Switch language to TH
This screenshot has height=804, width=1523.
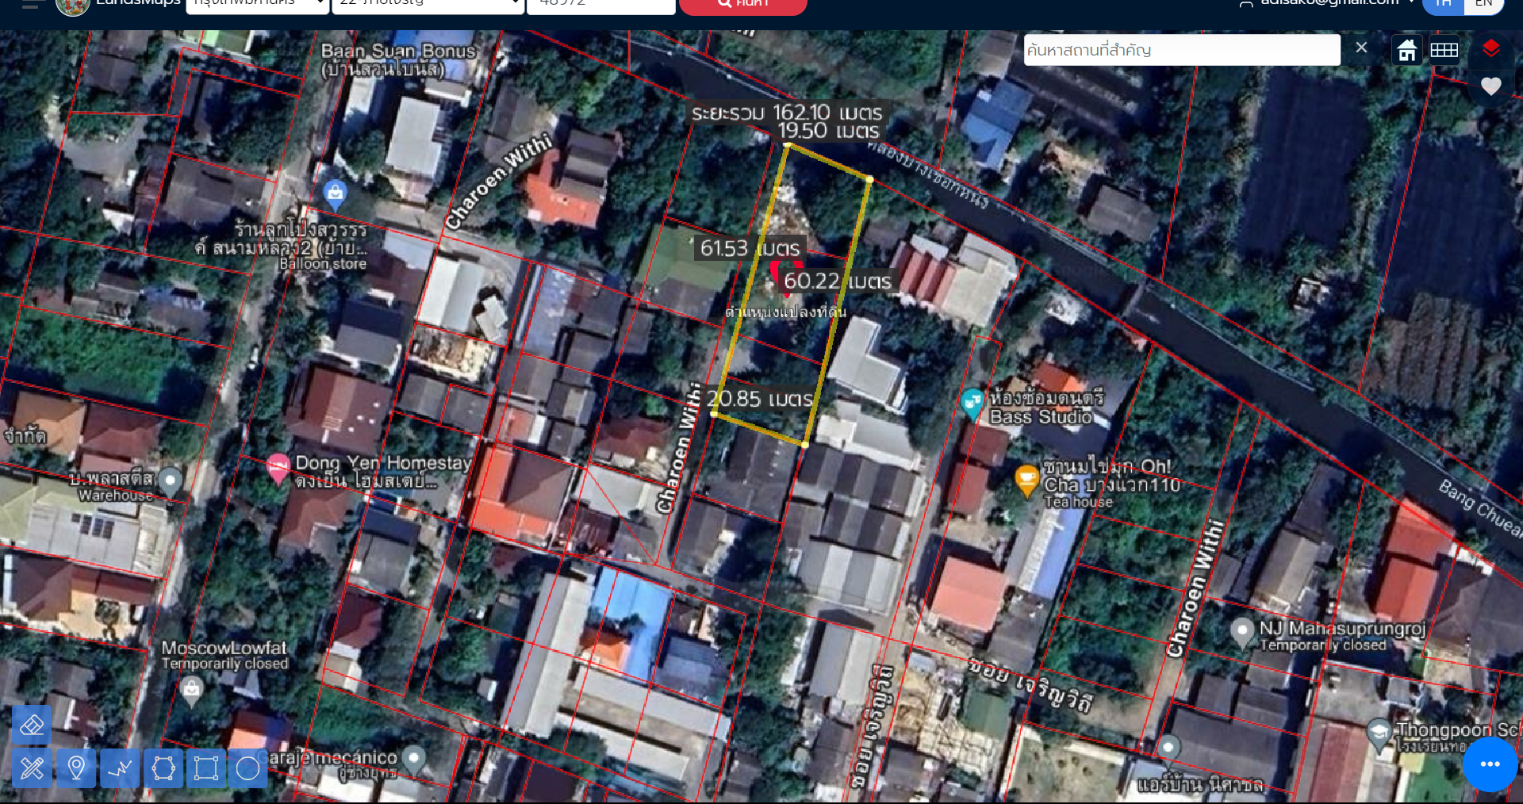(1443, 4)
